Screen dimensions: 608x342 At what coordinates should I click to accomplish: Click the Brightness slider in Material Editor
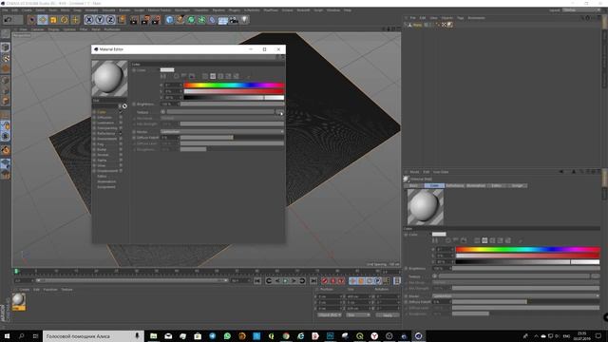pyautogui.click(x=232, y=104)
